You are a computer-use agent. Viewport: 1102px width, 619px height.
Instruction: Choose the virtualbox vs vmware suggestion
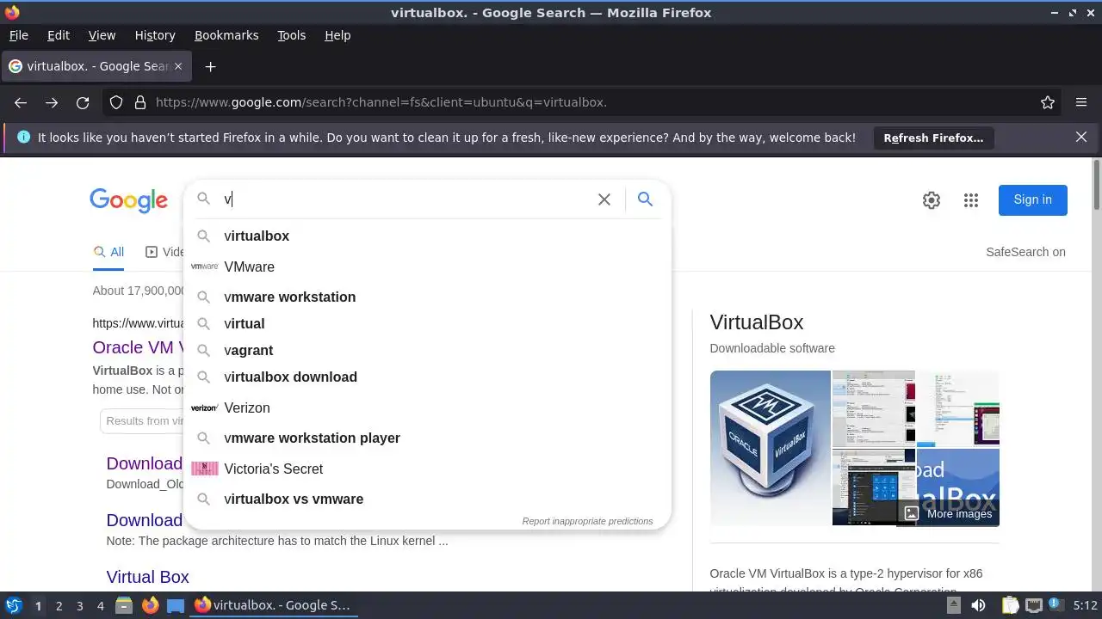tap(427, 499)
